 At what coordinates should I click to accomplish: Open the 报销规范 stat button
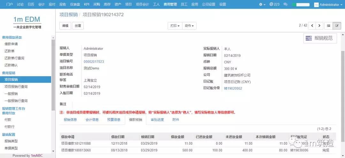pos(320,38)
